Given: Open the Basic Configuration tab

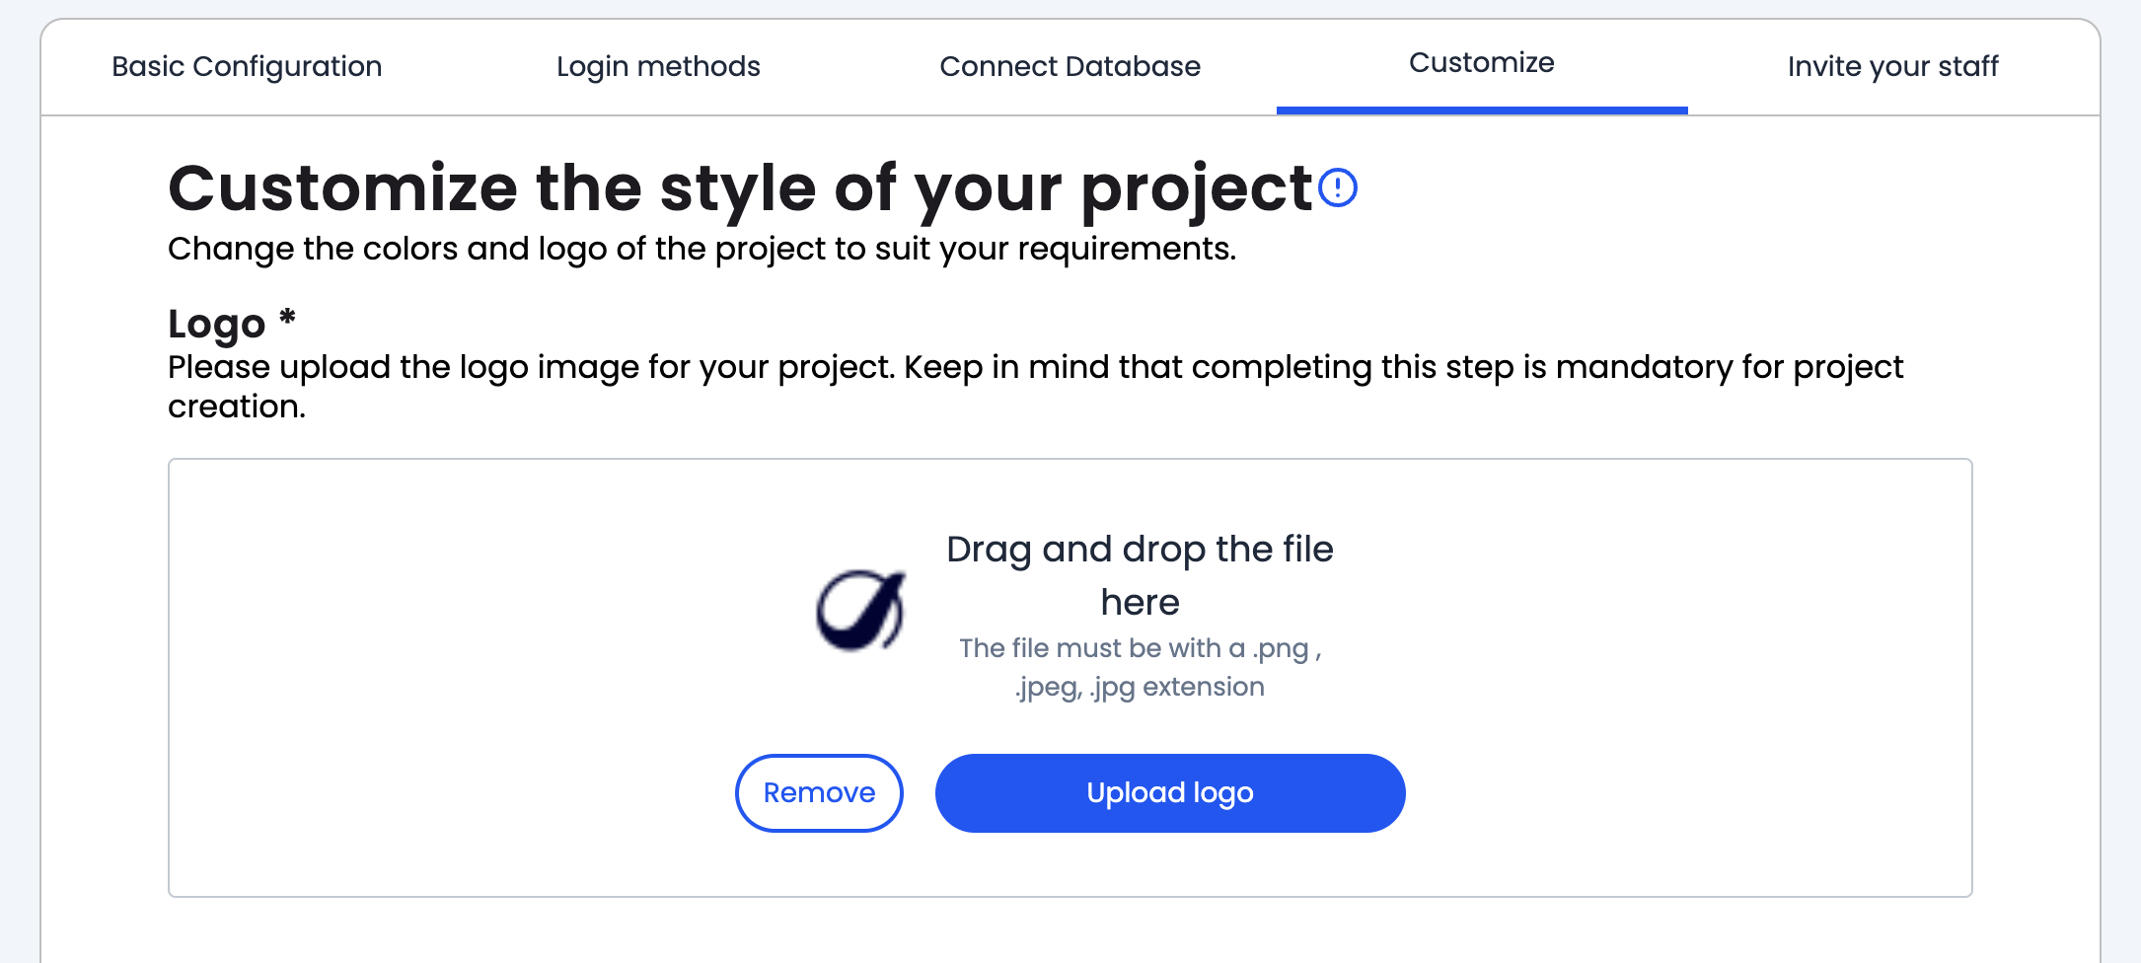Looking at the screenshot, I should [247, 66].
